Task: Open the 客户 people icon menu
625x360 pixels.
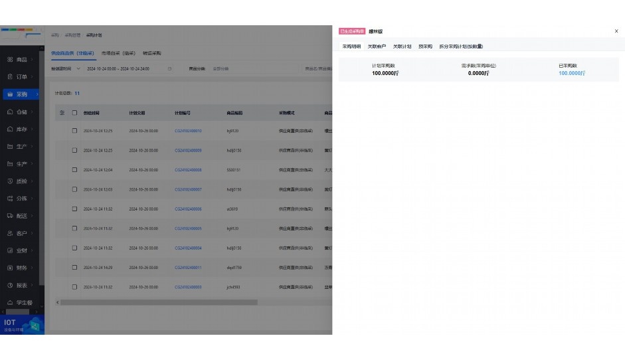Action: coord(10,233)
